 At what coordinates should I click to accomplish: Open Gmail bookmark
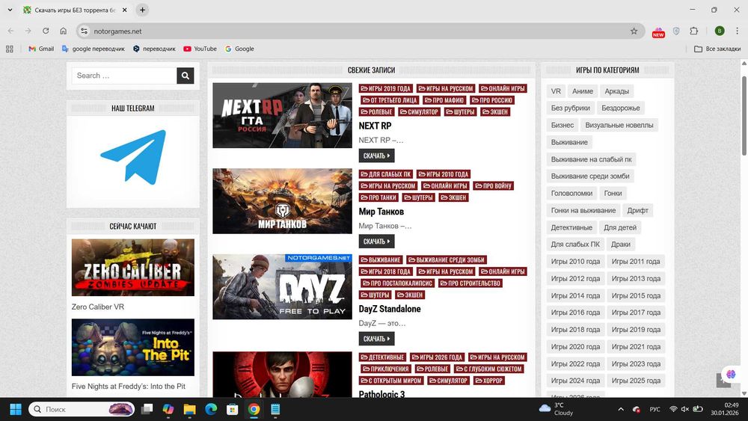(41, 49)
